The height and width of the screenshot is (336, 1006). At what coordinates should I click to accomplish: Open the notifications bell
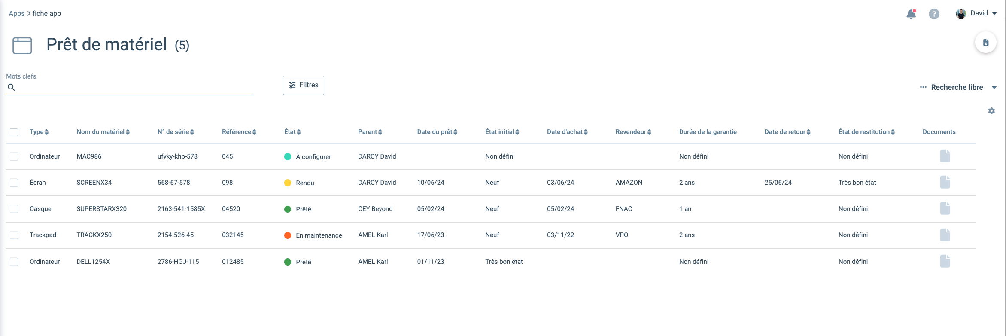pyautogui.click(x=911, y=14)
